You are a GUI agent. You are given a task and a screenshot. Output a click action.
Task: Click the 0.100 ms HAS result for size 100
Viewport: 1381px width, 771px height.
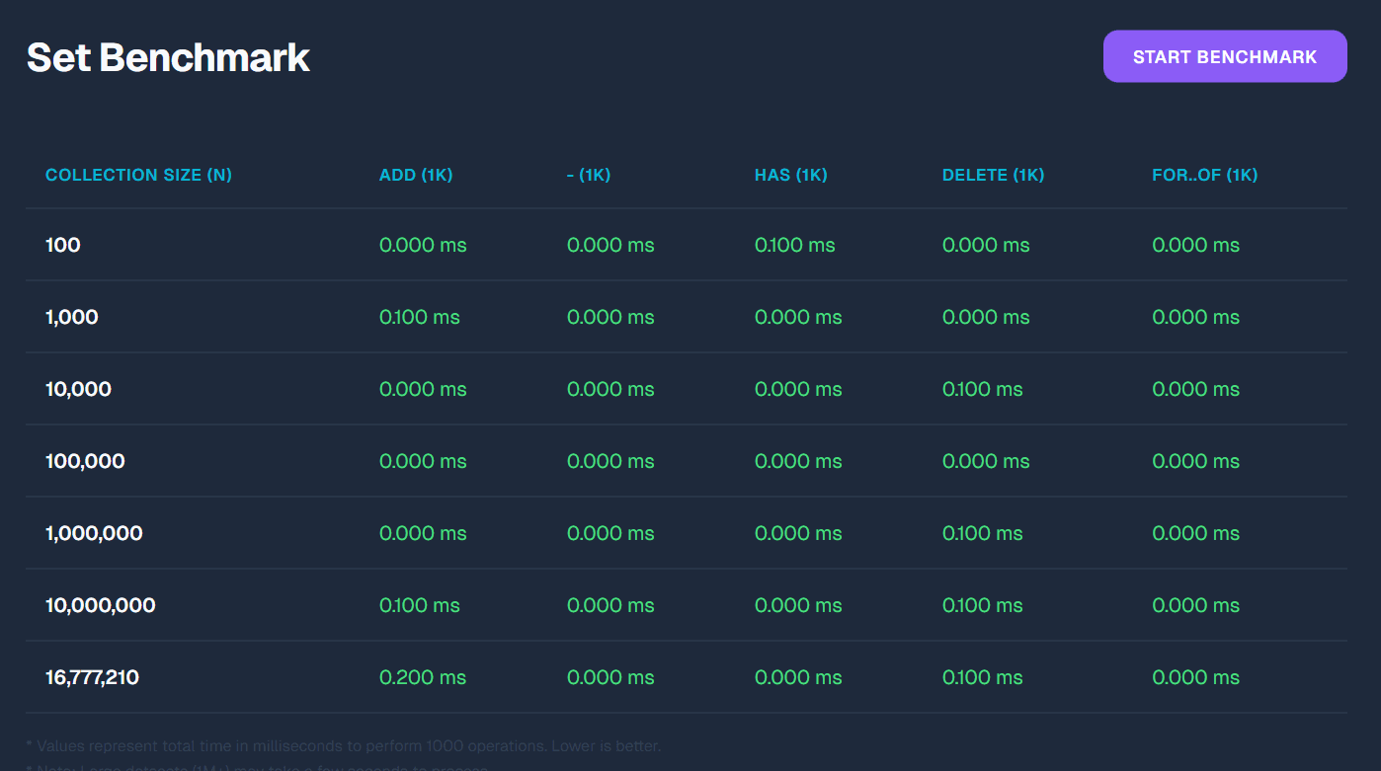click(794, 245)
